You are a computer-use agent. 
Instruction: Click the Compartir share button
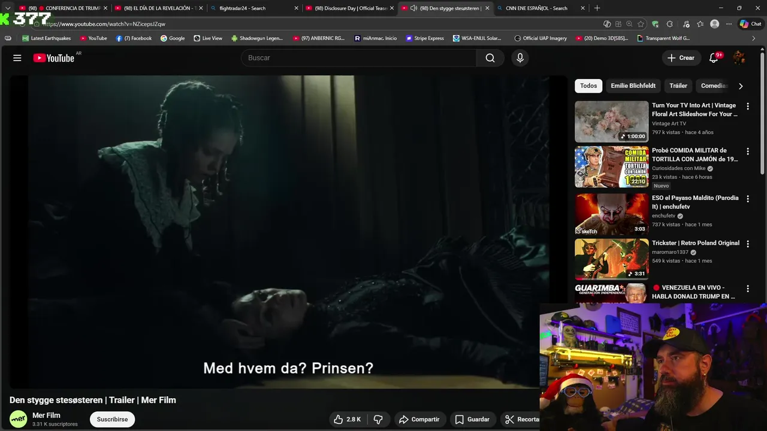(x=419, y=420)
